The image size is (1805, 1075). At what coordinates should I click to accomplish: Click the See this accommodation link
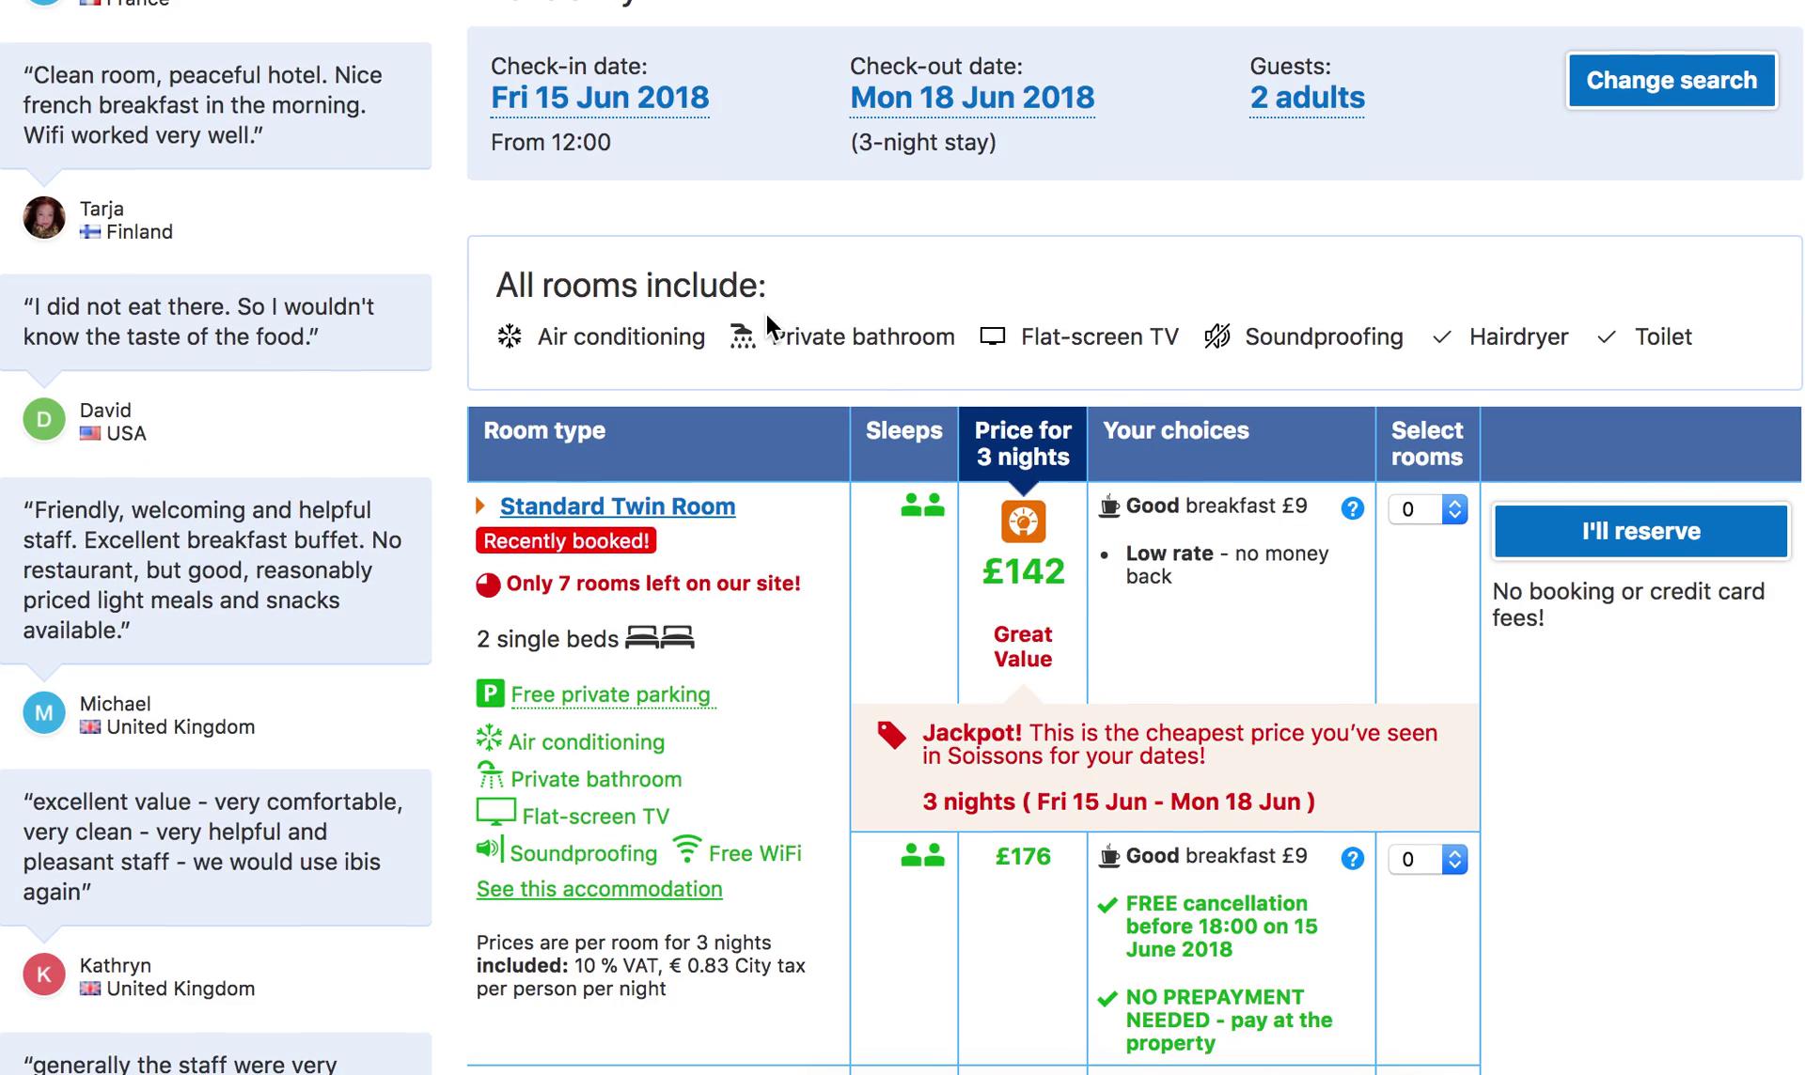pyautogui.click(x=598, y=888)
